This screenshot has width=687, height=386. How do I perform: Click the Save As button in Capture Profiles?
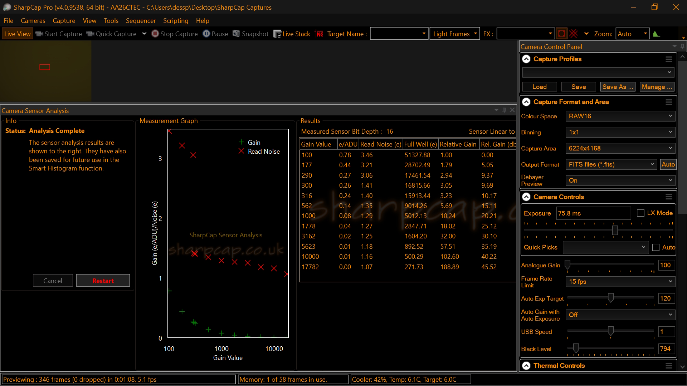[618, 87]
